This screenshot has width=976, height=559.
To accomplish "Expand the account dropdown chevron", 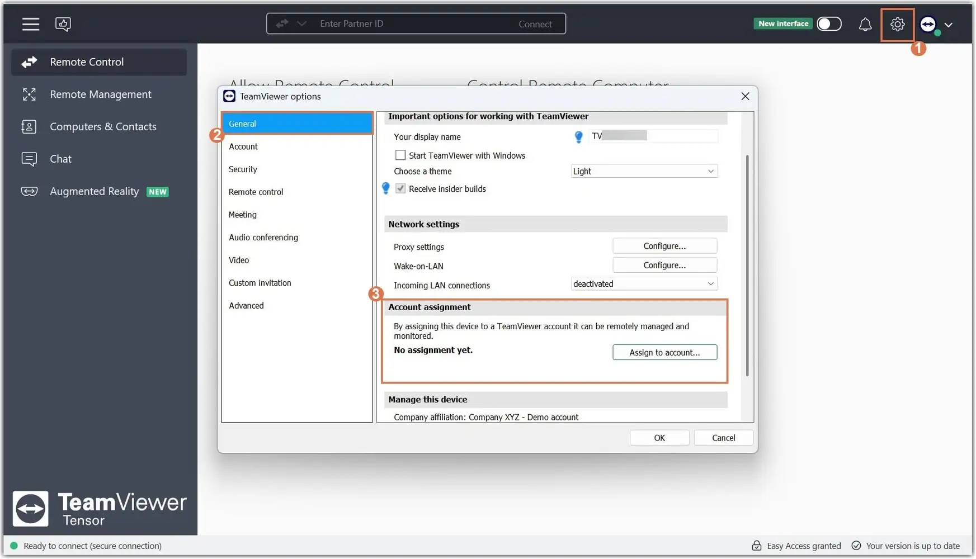I will 948,25.
